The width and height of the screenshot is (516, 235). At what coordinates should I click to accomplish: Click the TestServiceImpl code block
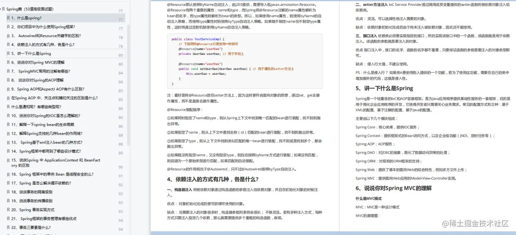click(244, 61)
